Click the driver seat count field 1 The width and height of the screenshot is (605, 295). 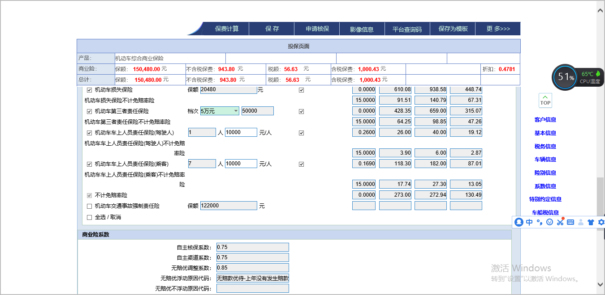(x=202, y=132)
